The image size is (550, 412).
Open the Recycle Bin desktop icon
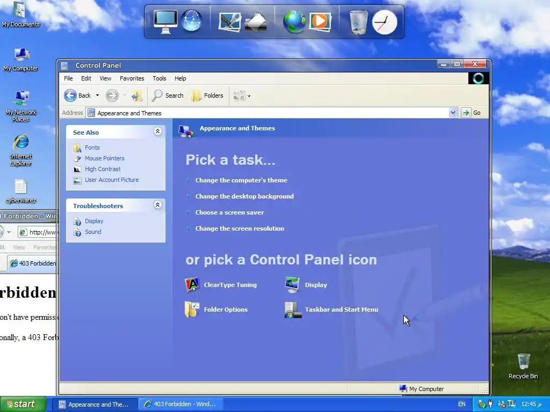tap(523, 366)
